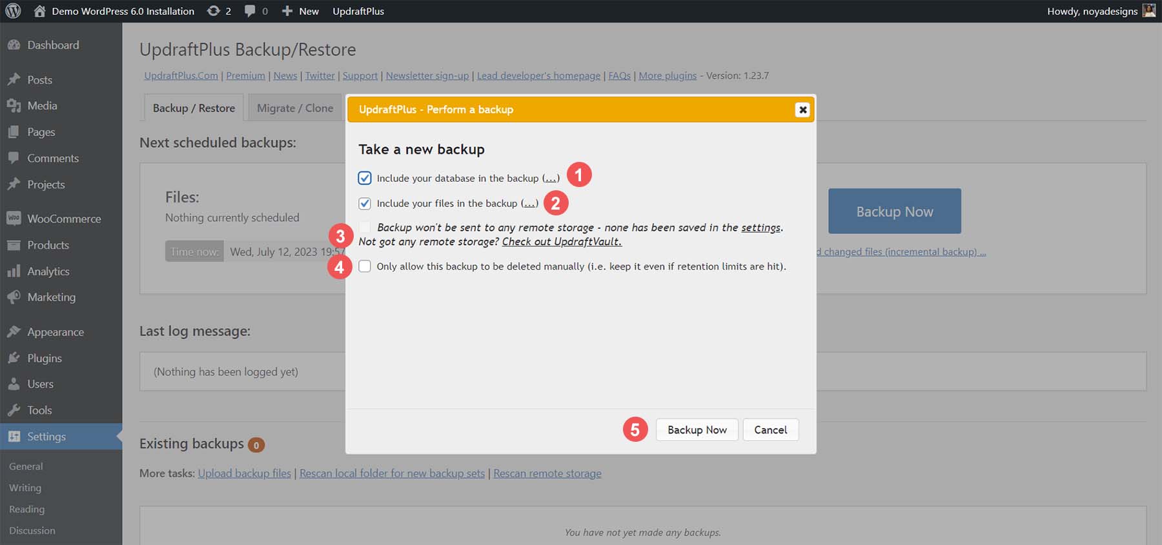Open the settings link in remote storage note
This screenshot has height=545, width=1162.
coord(760,228)
